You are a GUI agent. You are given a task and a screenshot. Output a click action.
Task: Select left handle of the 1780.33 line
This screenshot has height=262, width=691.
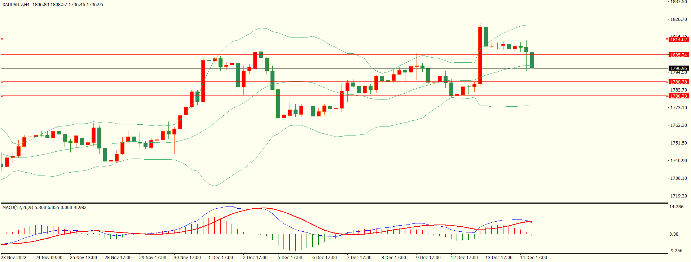click(2, 96)
